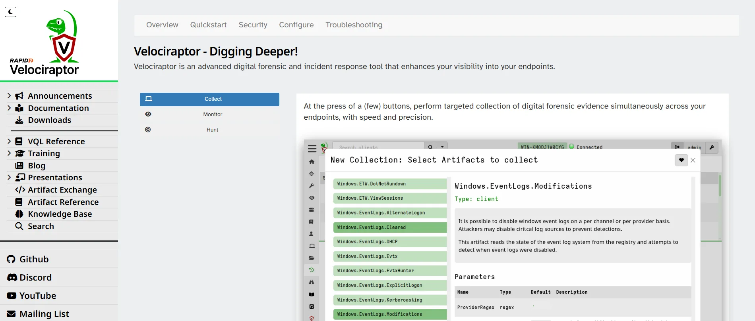Open the Troubleshooting menu item

point(354,25)
